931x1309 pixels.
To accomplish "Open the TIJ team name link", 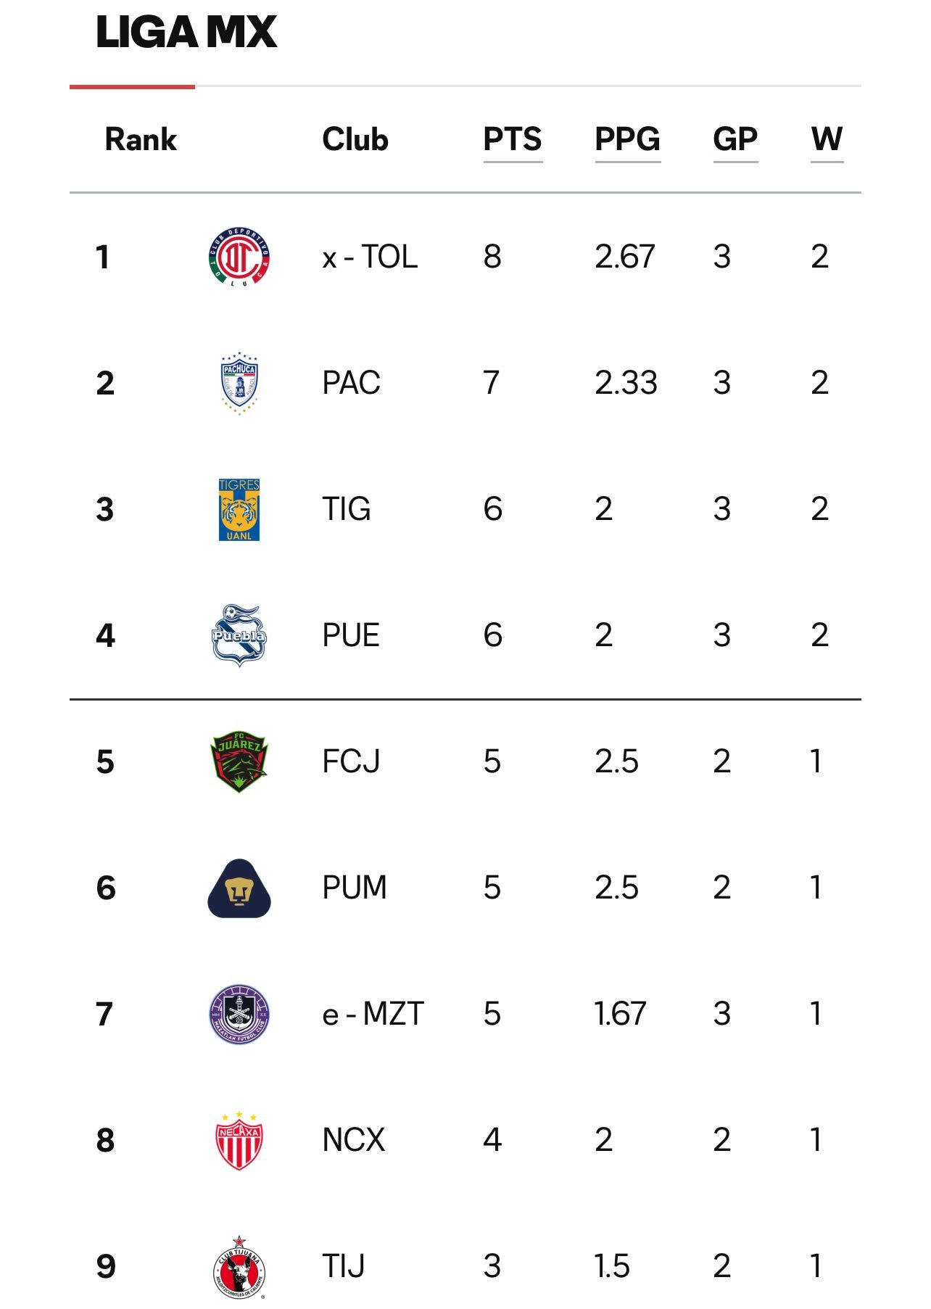I will 344,1266.
